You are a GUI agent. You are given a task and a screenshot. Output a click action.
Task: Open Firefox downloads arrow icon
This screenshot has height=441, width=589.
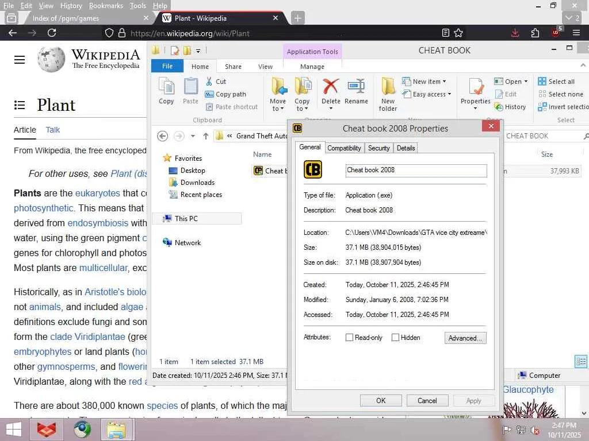515,33
